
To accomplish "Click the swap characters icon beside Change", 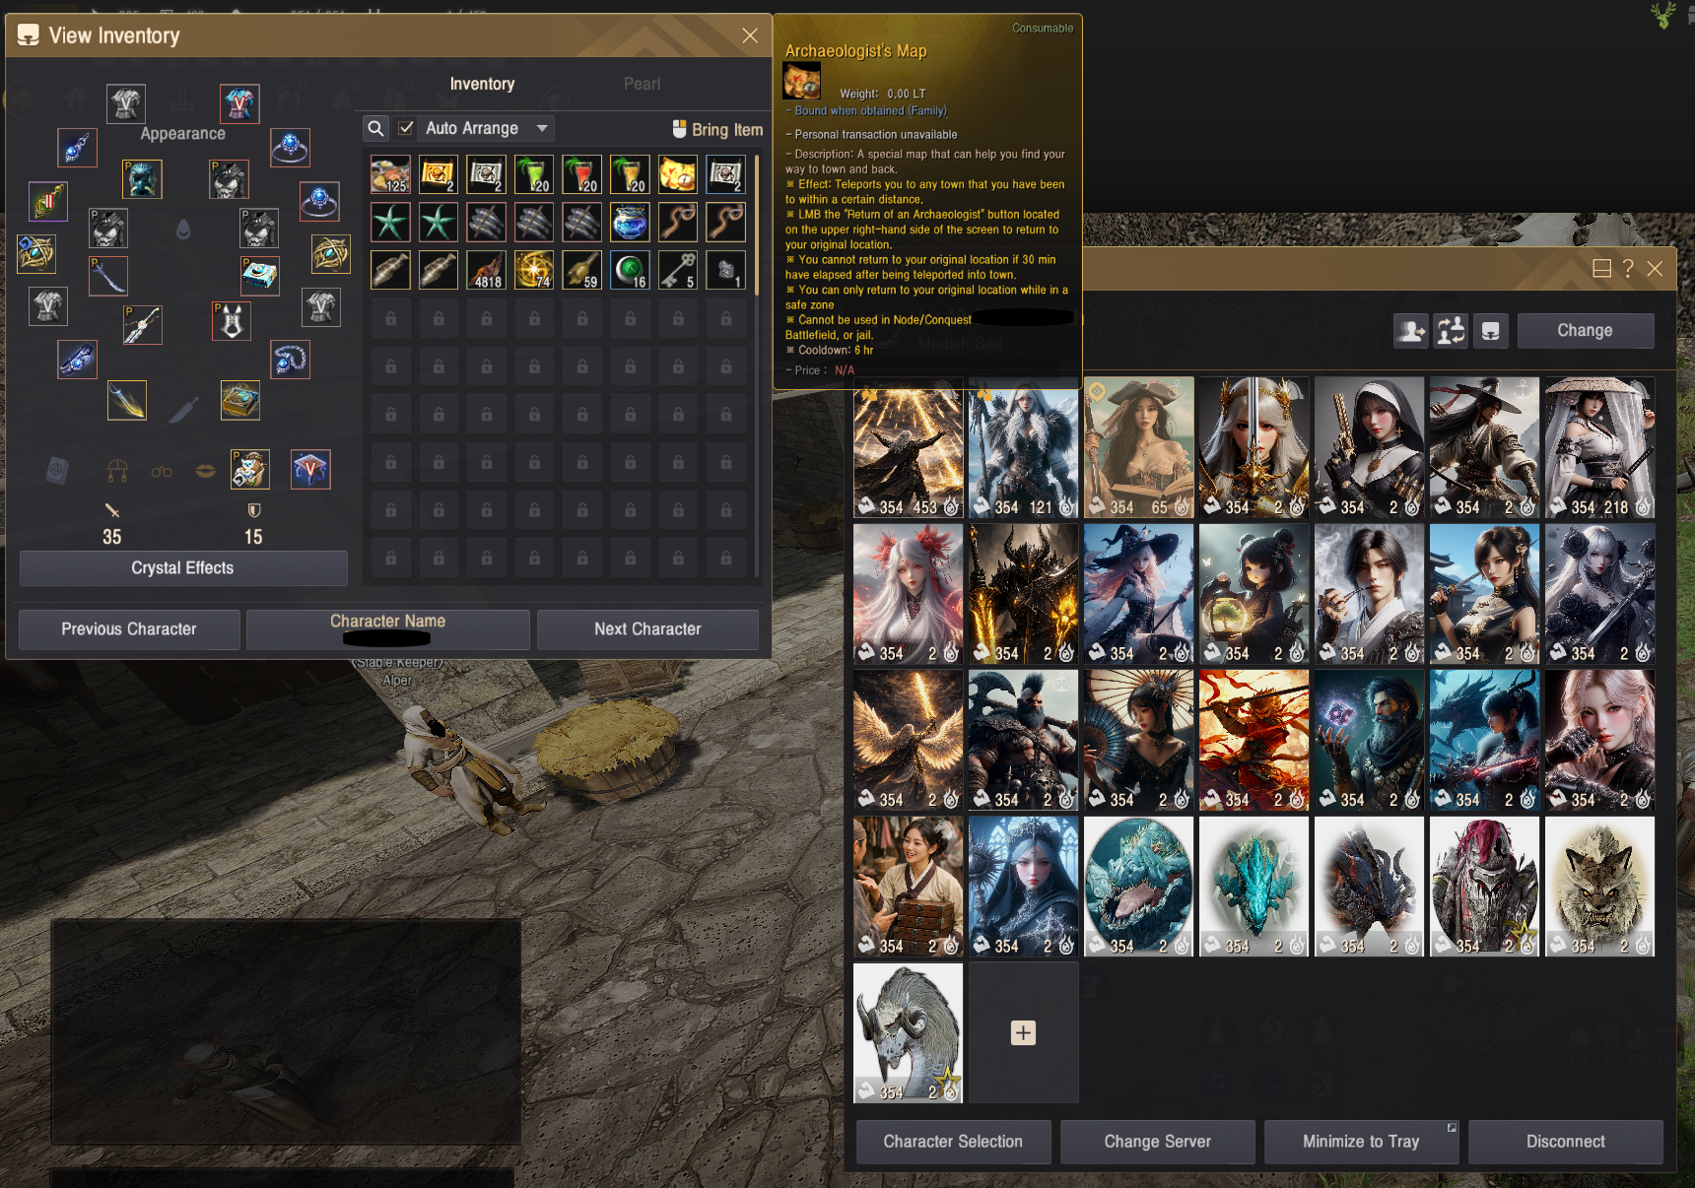I will (1451, 331).
